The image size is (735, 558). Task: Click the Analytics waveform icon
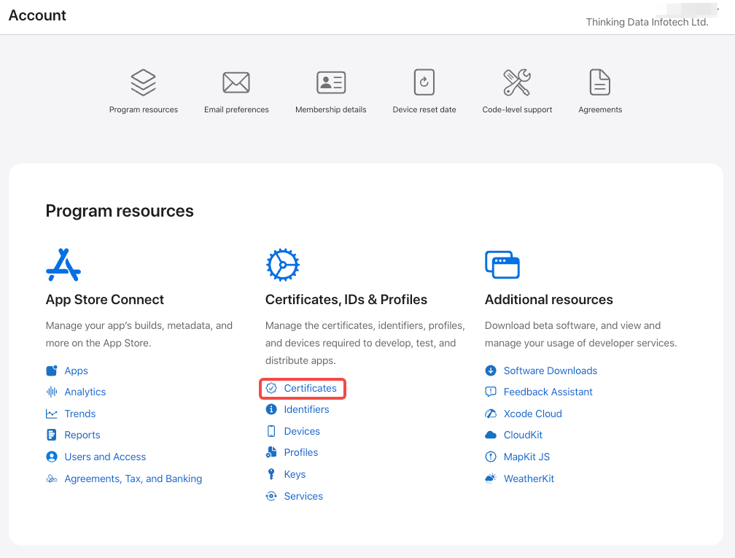(x=52, y=392)
